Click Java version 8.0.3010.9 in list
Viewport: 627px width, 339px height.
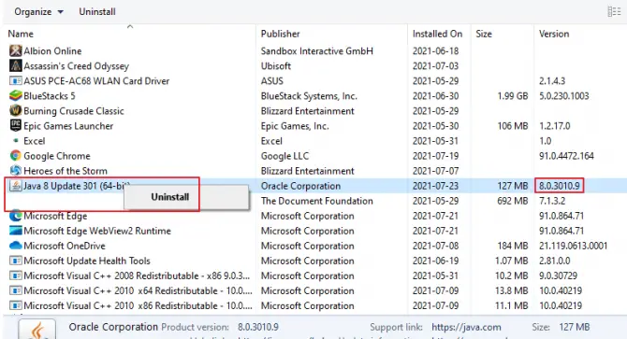tap(559, 186)
